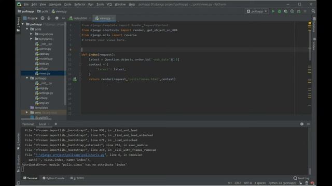The width and height of the screenshot is (332, 186).
Task: Open the Edit menu
Action: 34,4
